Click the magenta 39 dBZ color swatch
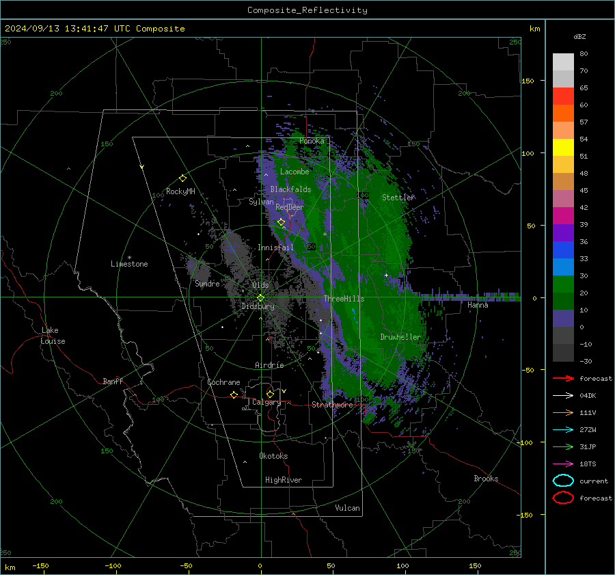 [x=563, y=216]
